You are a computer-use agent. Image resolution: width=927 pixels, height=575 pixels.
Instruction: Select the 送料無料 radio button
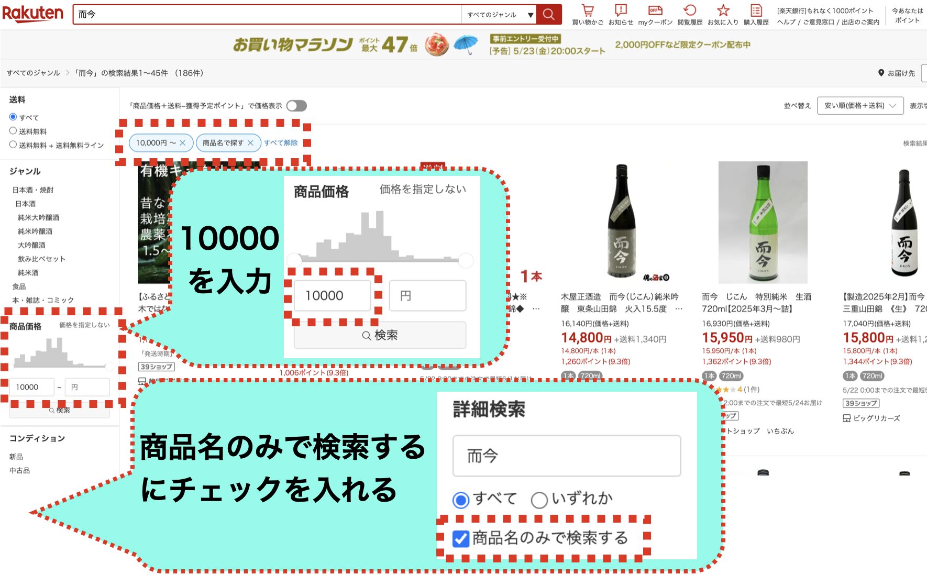tap(13, 131)
